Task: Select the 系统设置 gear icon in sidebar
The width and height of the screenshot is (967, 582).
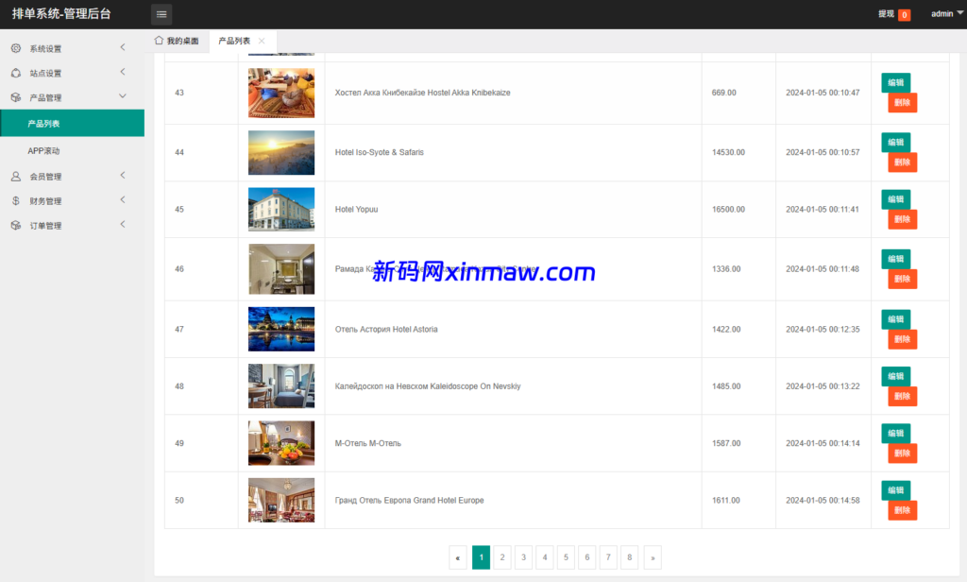Action: [x=16, y=46]
